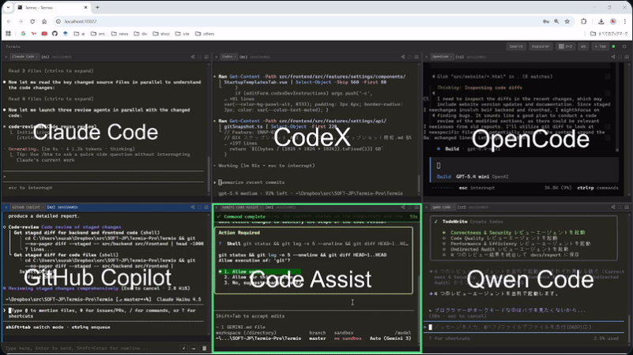633x355 pixels.
Task: Close the Claude Code pane
Action: tap(6, 57)
